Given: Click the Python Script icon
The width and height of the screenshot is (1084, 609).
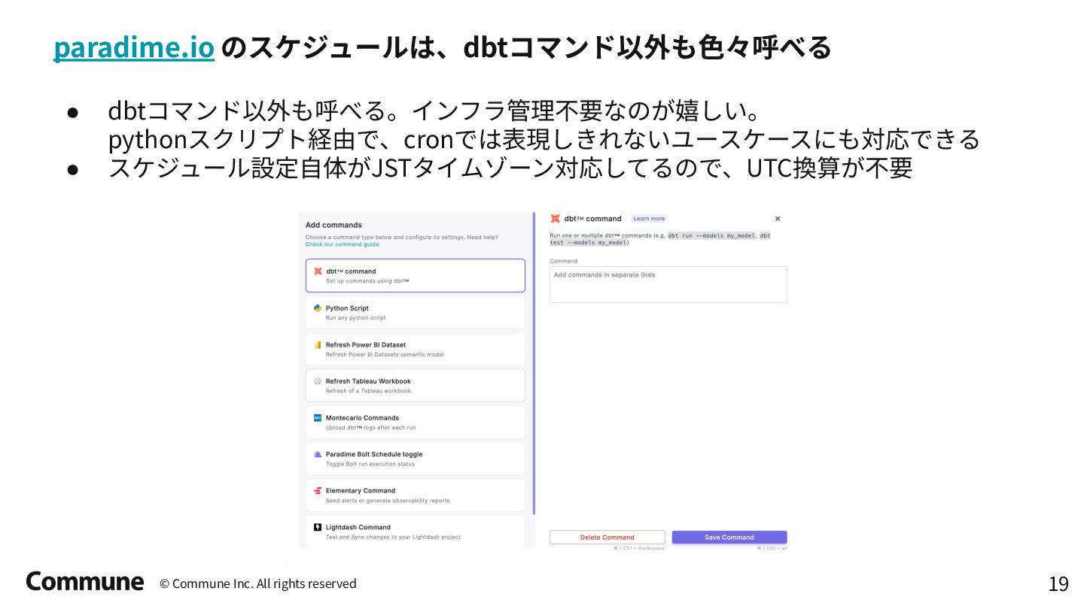Looking at the screenshot, I should pyautogui.click(x=318, y=308).
